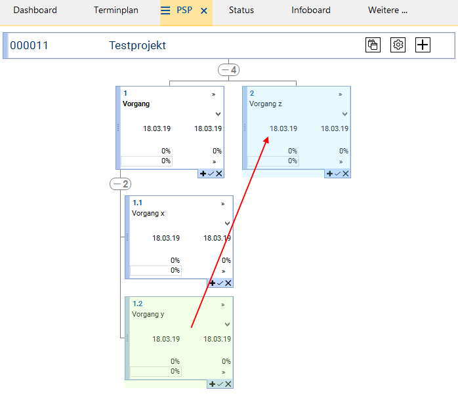Select the PSP tab
The width and height of the screenshot is (458, 394).
click(184, 10)
